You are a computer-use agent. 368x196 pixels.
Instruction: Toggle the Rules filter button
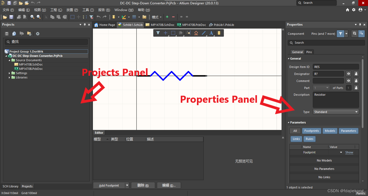tap(309, 139)
